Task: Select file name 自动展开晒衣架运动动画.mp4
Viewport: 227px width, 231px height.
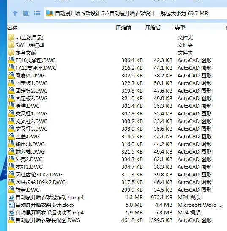Action: [49, 212]
